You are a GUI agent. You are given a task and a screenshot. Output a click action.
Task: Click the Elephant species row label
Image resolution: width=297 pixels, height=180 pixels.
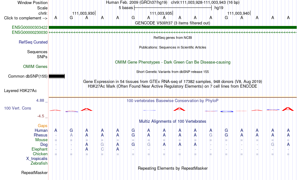[40, 149]
